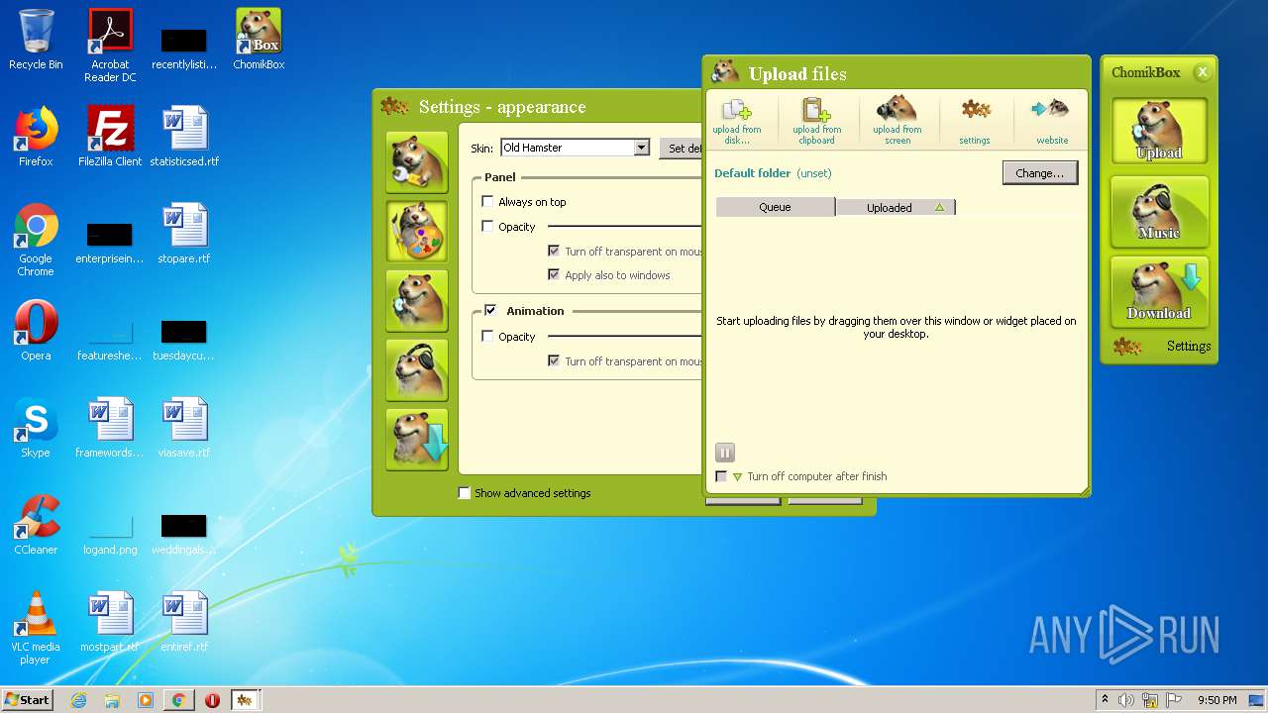Select upload settings hamster icon in sidebar

416,299
